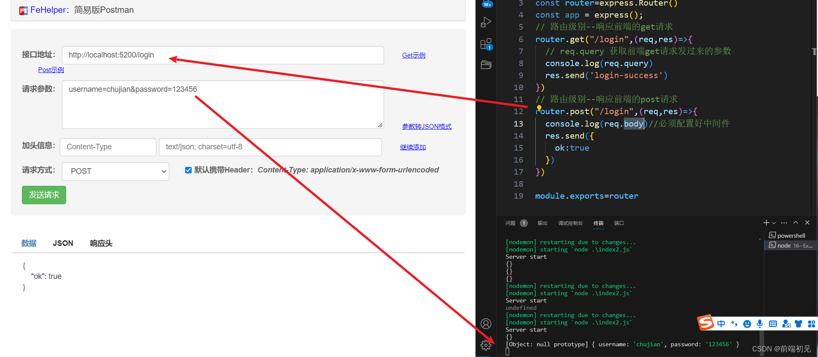Open the Get示例 link
The width and height of the screenshot is (818, 357).
[x=414, y=55]
